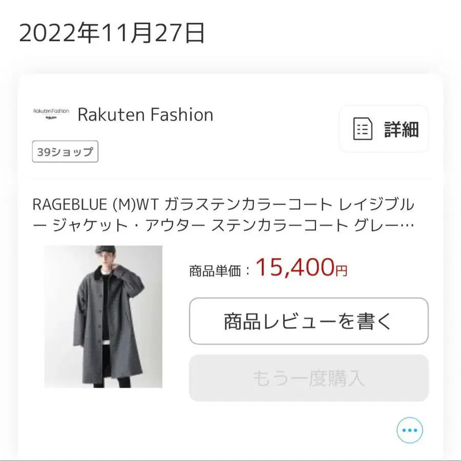Tap the greyed-out もう一度購入 button
The height and width of the screenshot is (461, 461).
(308, 378)
